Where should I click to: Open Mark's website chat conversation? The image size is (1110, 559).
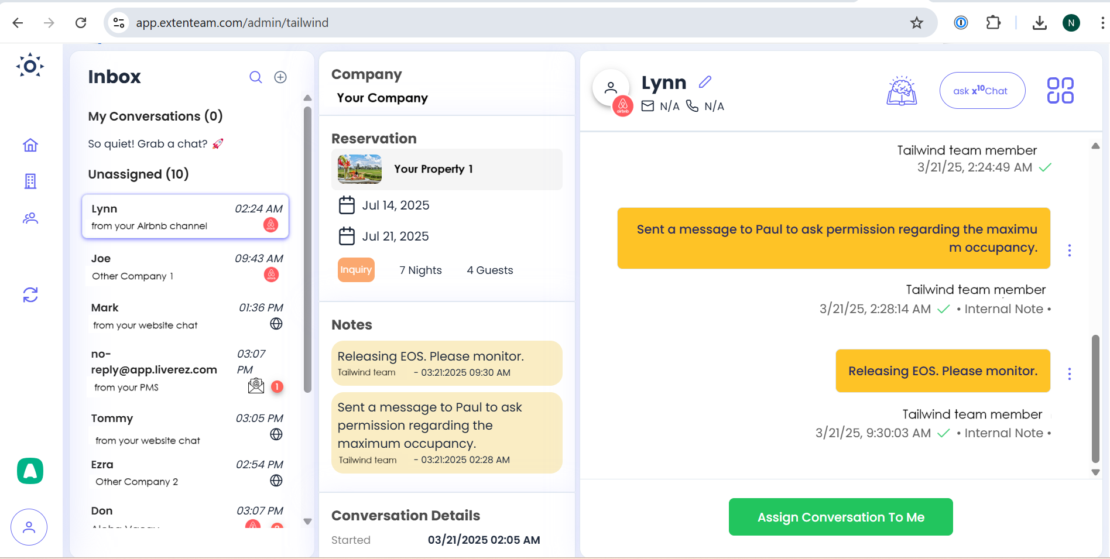[185, 316]
